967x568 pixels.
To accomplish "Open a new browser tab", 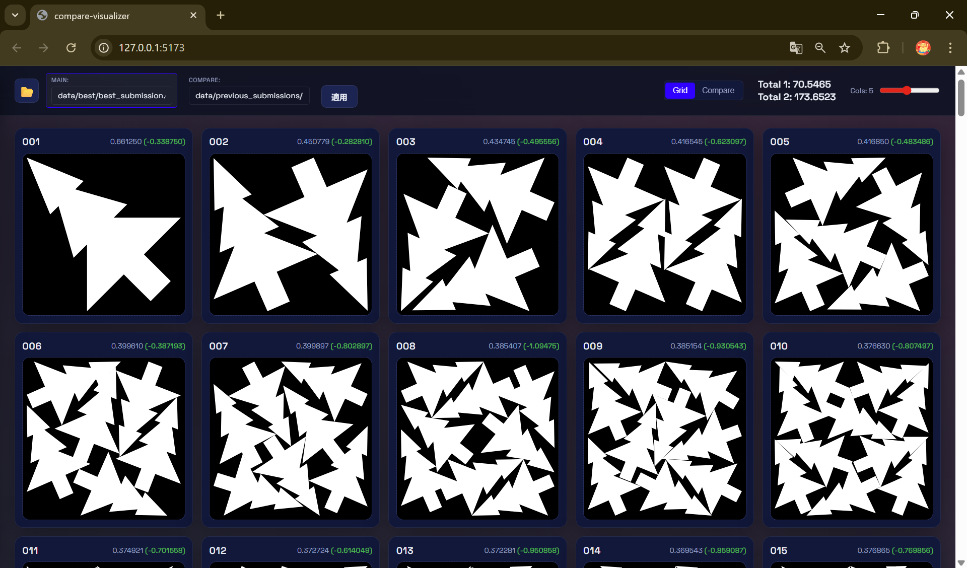I will pos(221,15).
